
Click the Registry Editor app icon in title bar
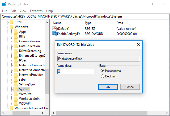pos(4,4)
